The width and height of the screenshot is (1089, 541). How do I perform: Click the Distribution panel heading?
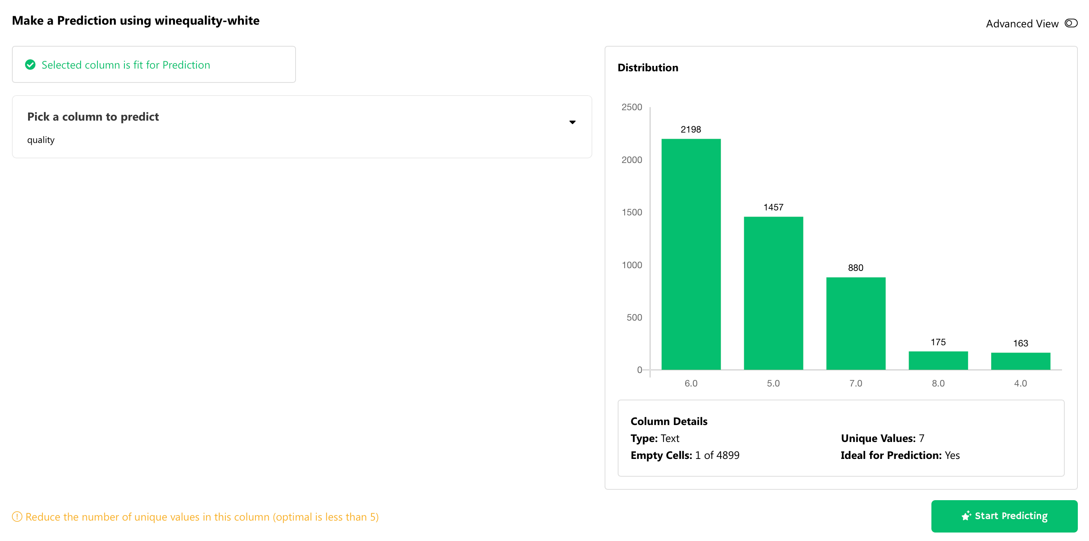(648, 68)
